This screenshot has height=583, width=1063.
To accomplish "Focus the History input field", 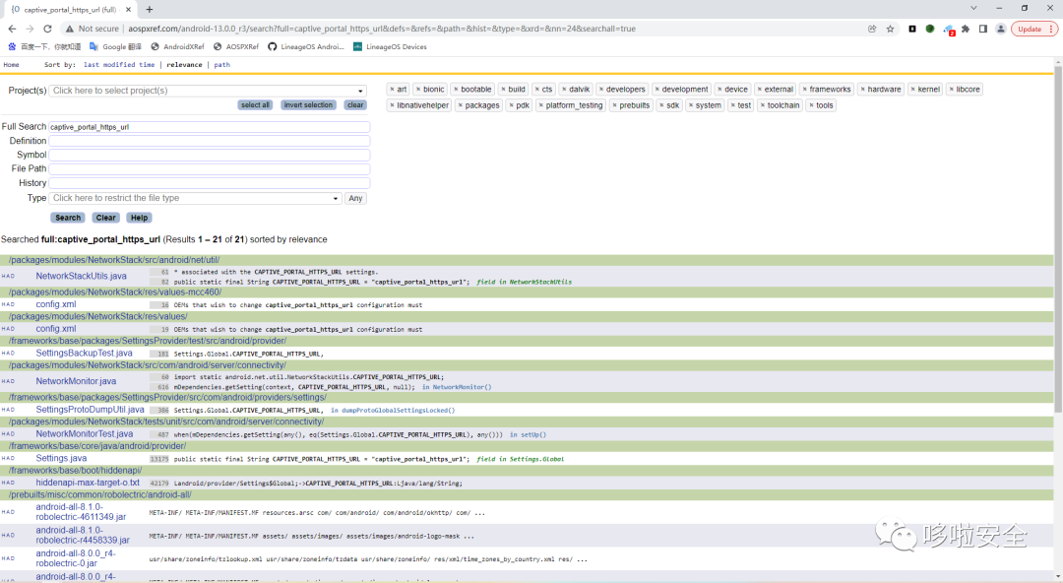I will tap(210, 183).
